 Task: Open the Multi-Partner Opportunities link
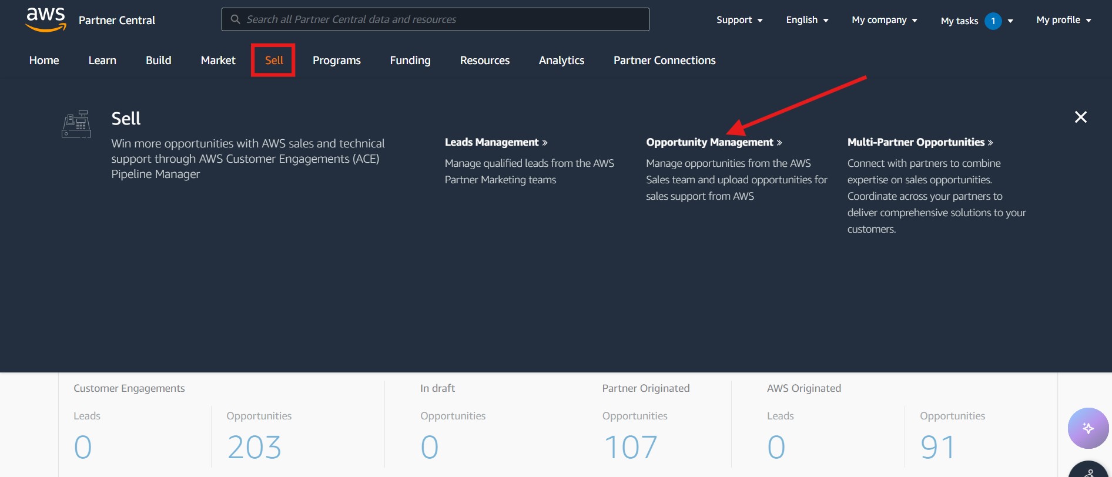coord(920,142)
